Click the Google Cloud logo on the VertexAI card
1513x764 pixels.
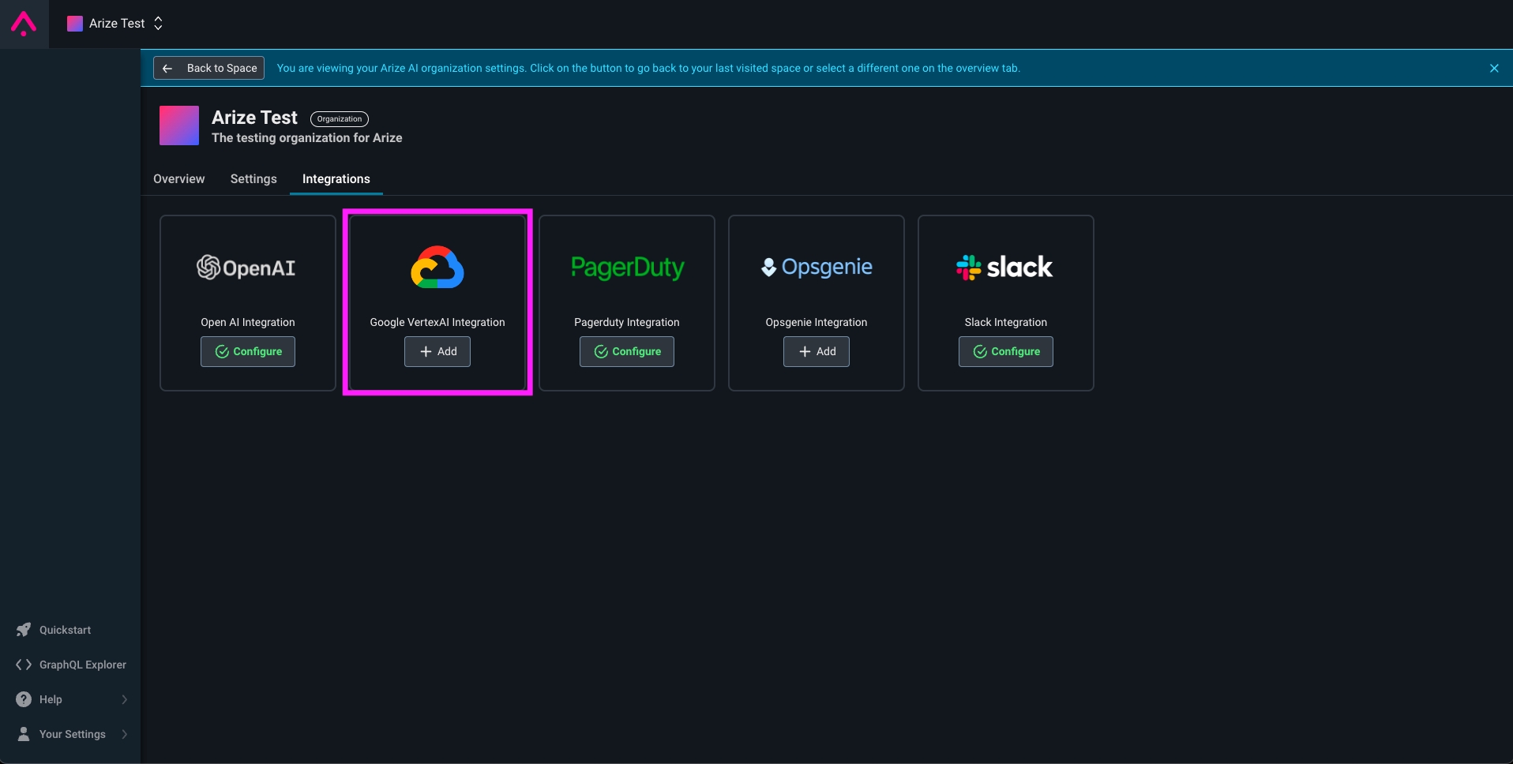point(437,267)
